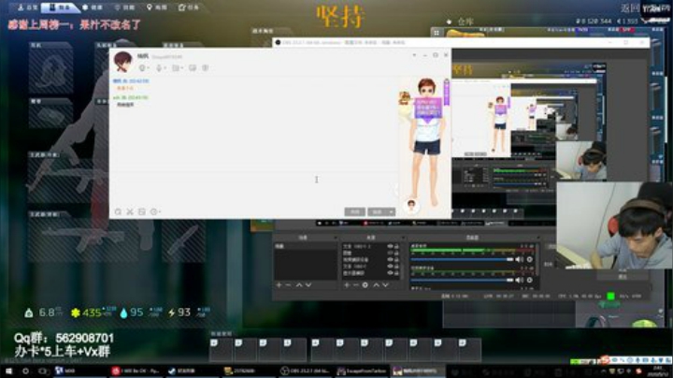The image size is (673, 378).
Task: Move the scene up in the OBS Scenes panel
Action: 299,284
